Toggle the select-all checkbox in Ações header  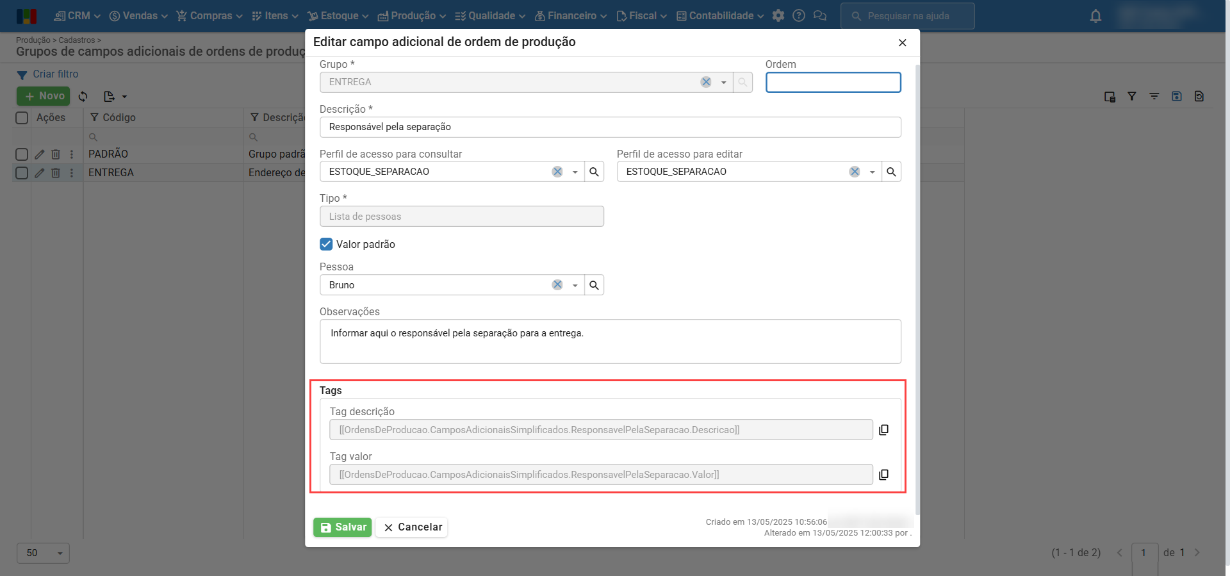(x=22, y=118)
